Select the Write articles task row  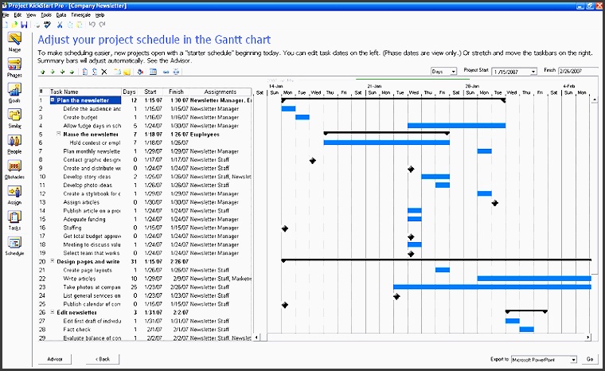pyautogui.click(x=145, y=279)
